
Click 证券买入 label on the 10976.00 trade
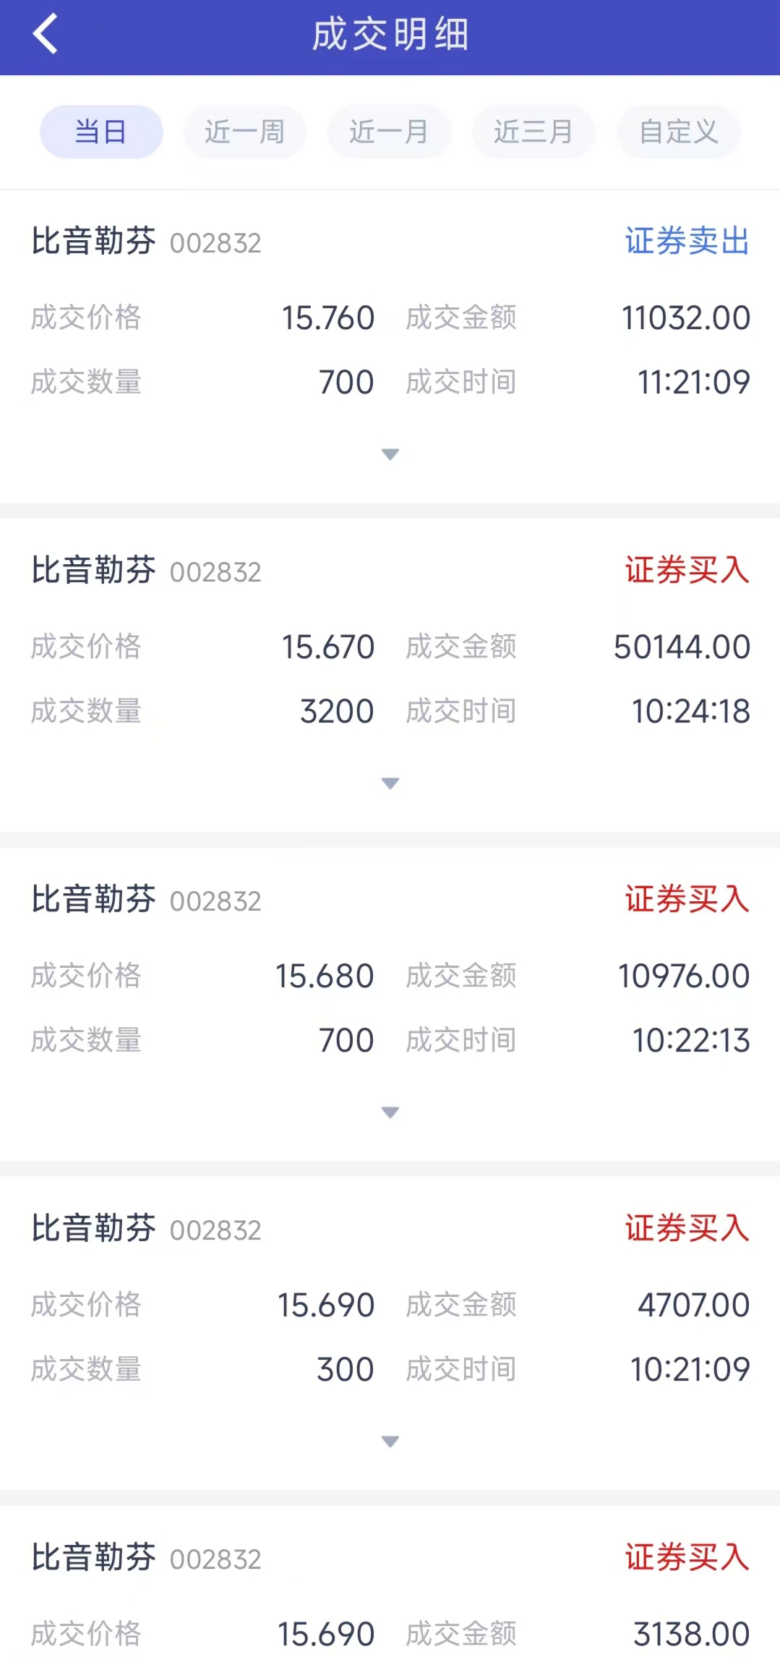[x=687, y=900]
